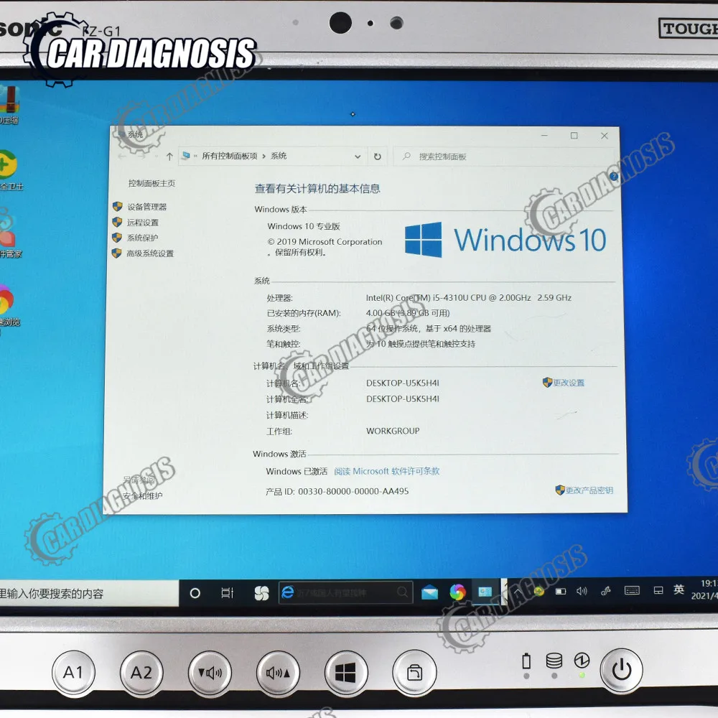
Task: Expand the hidden system tray icons chevron
Action: coord(518,592)
